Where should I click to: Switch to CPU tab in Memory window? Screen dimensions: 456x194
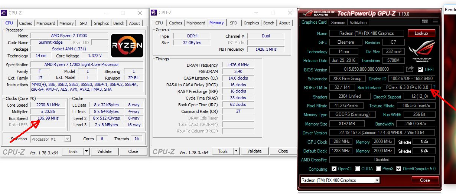click(x=159, y=23)
